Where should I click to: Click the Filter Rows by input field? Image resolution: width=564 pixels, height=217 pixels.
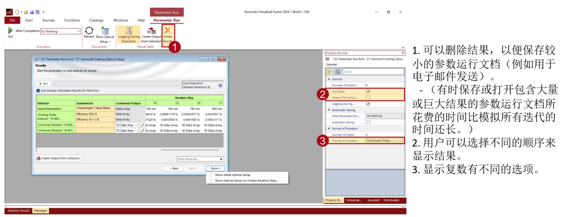200,159
